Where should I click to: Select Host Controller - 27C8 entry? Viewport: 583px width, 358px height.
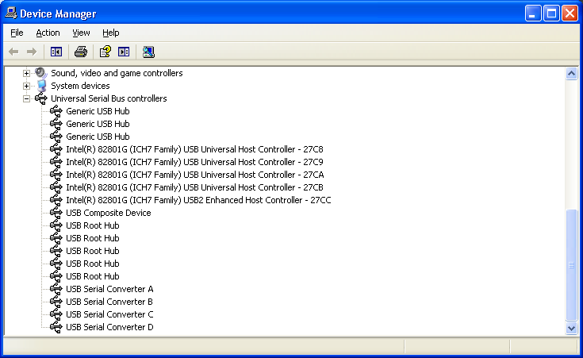pos(194,149)
